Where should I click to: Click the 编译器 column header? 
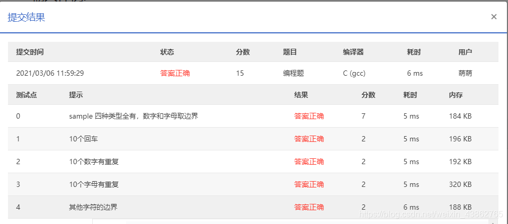coord(353,52)
